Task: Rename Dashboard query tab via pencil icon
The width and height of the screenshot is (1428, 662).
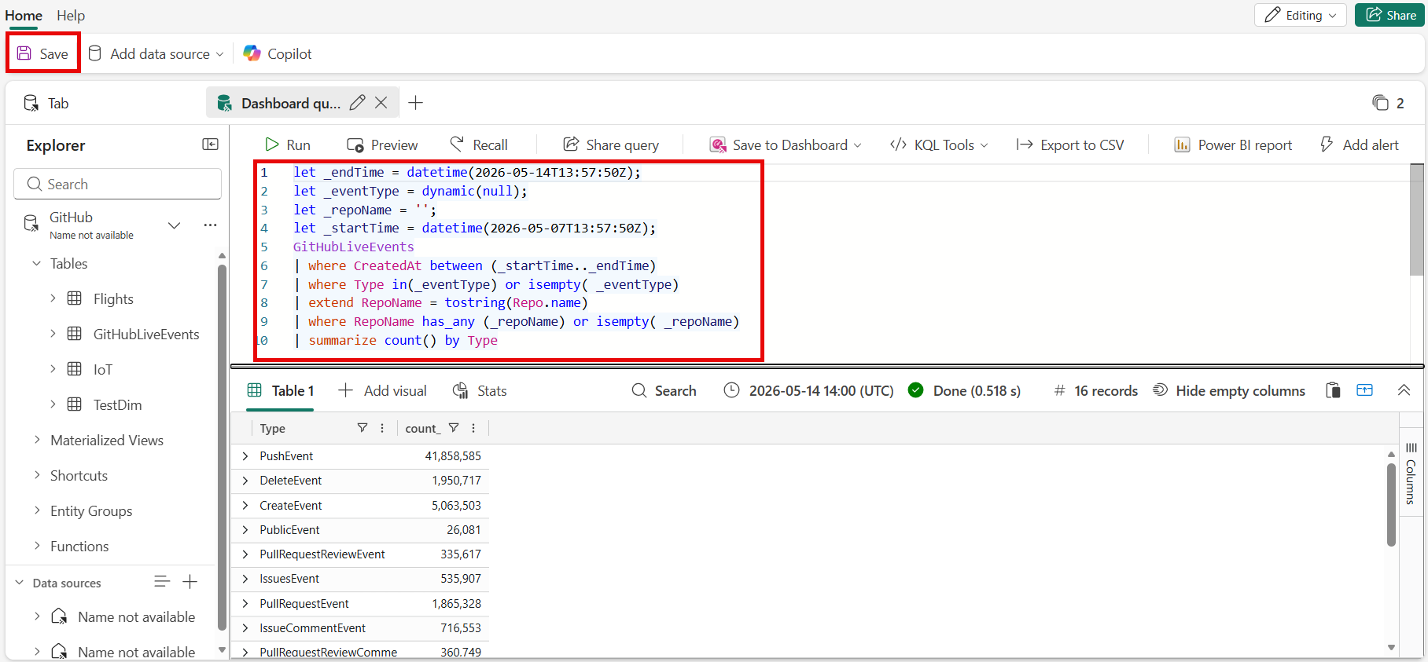Action: point(358,103)
